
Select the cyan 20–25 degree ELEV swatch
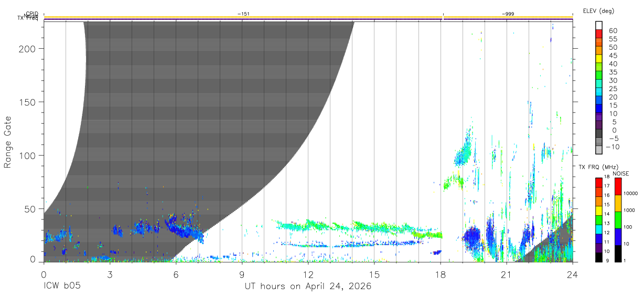599,92
